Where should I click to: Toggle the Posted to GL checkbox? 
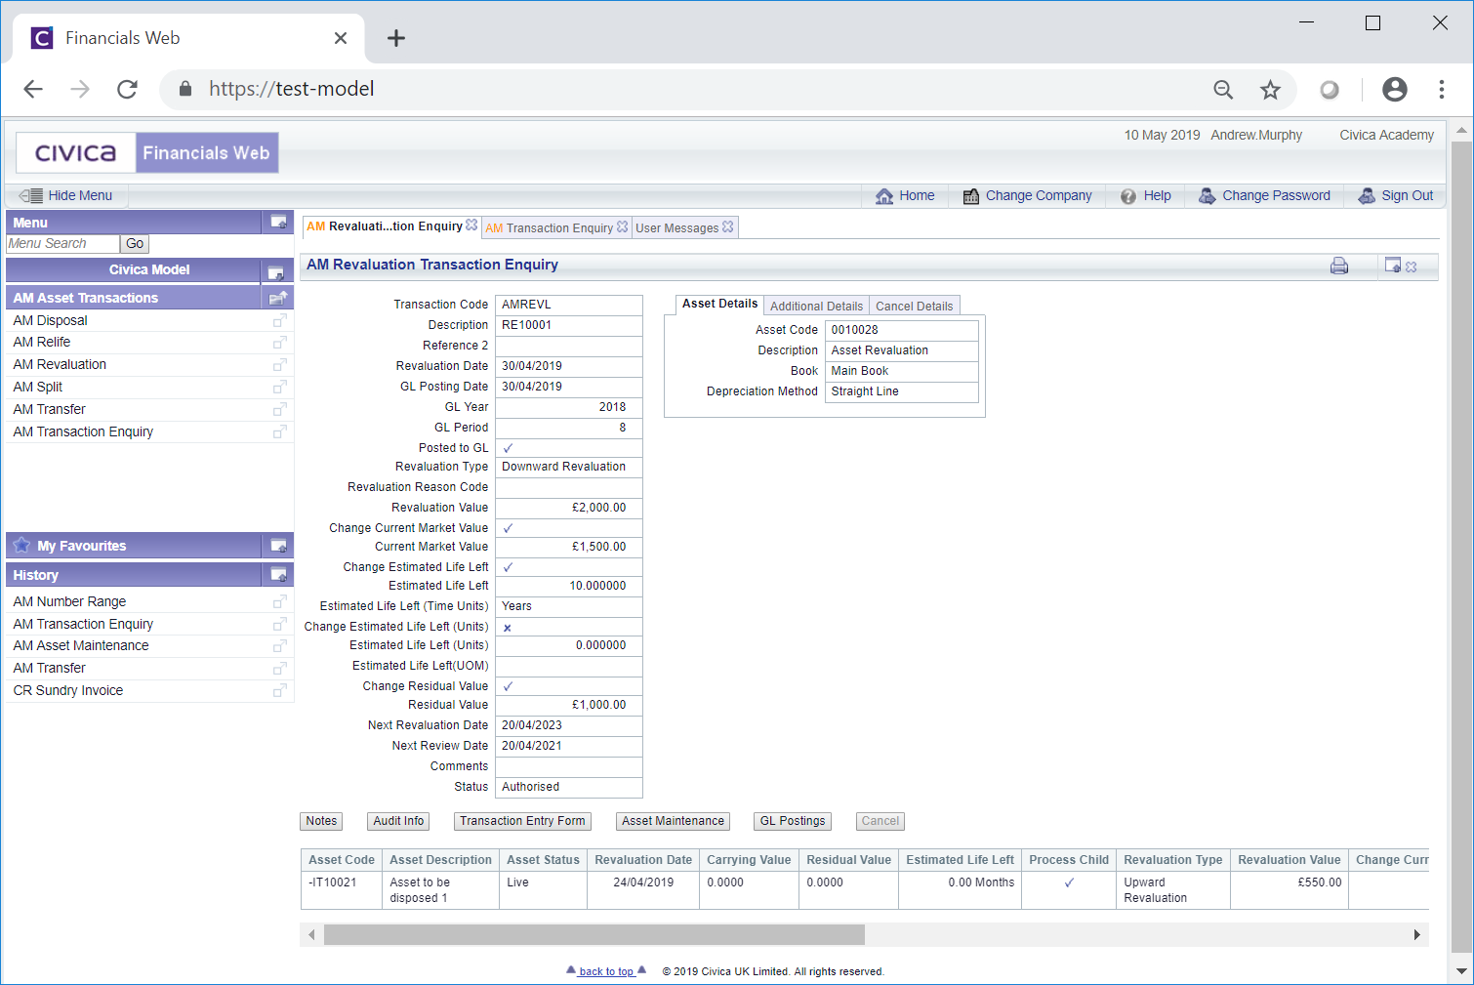click(508, 448)
